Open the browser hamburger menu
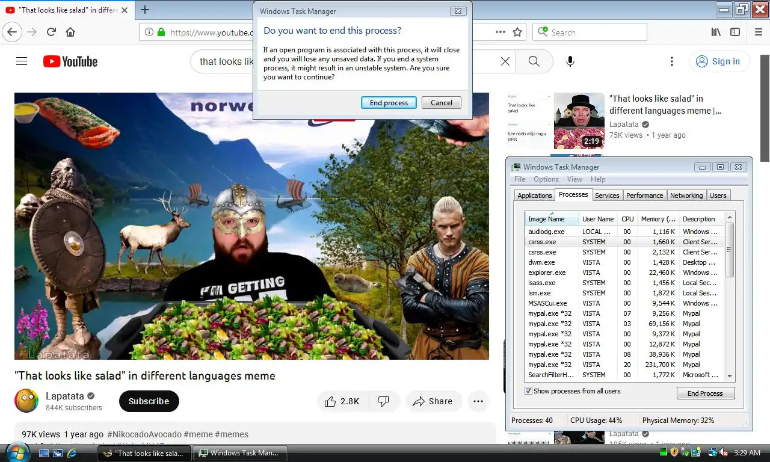This screenshot has height=462, width=770. (758, 32)
